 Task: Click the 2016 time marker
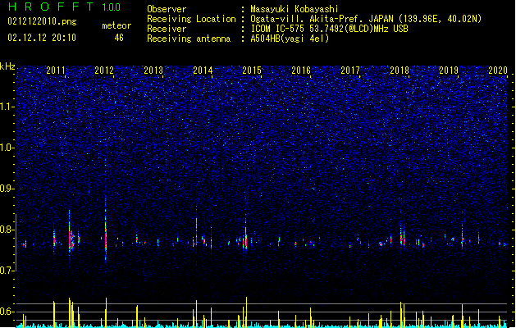point(301,71)
